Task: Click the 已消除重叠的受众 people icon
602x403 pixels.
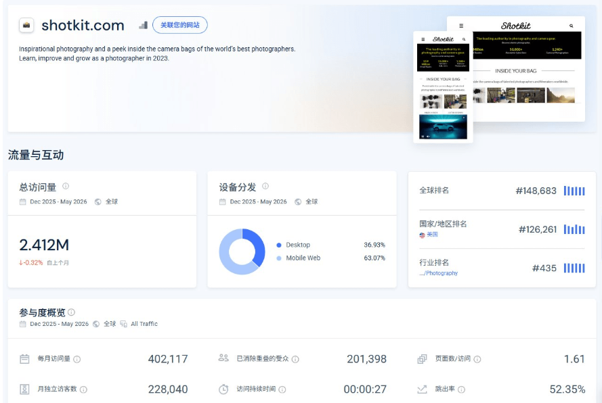Action: pyautogui.click(x=223, y=358)
